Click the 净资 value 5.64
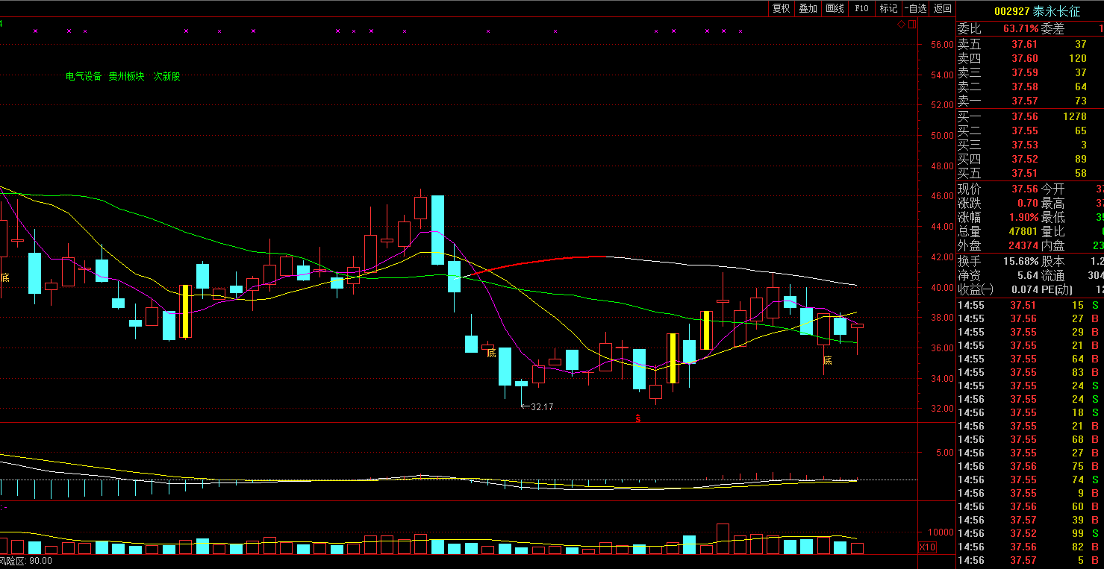This screenshot has height=569, width=1104. point(1028,276)
